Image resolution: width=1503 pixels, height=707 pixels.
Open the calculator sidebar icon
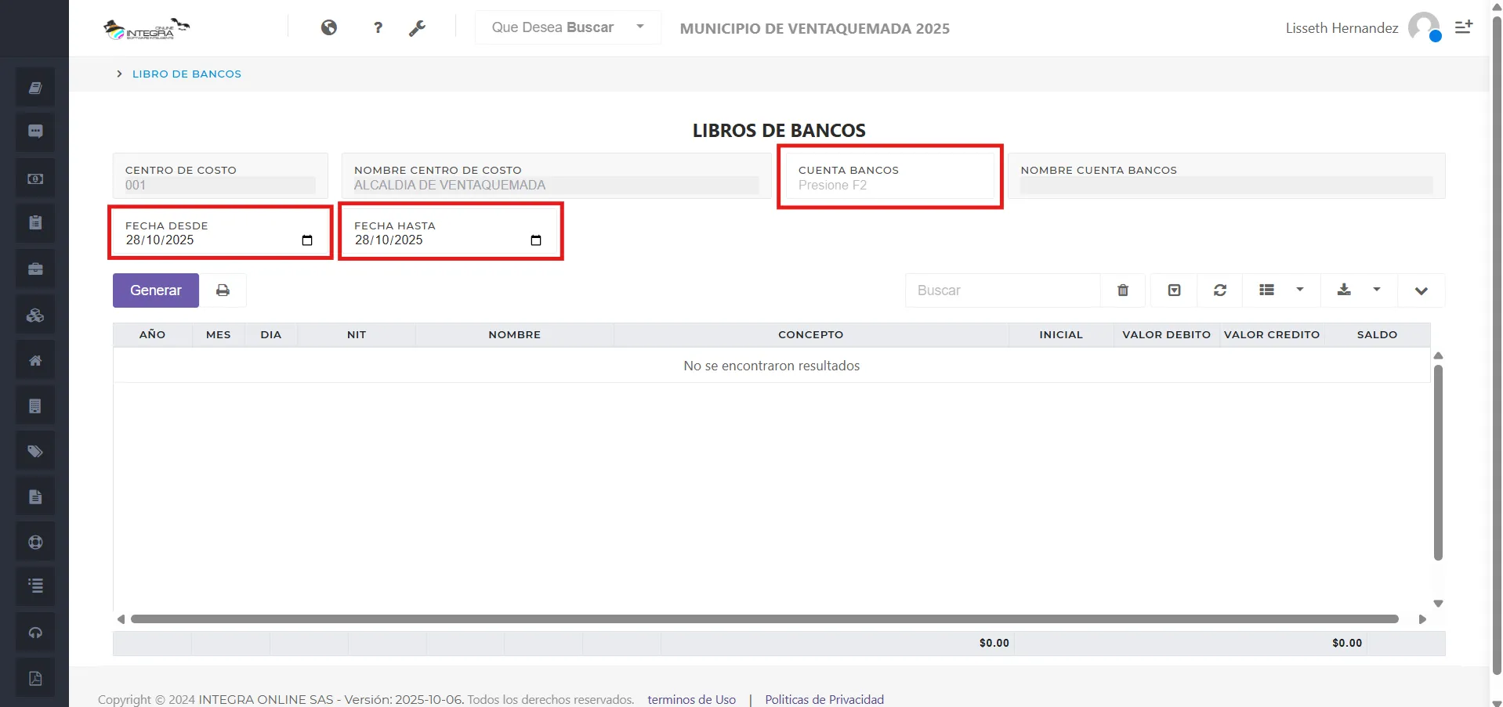coord(34,405)
